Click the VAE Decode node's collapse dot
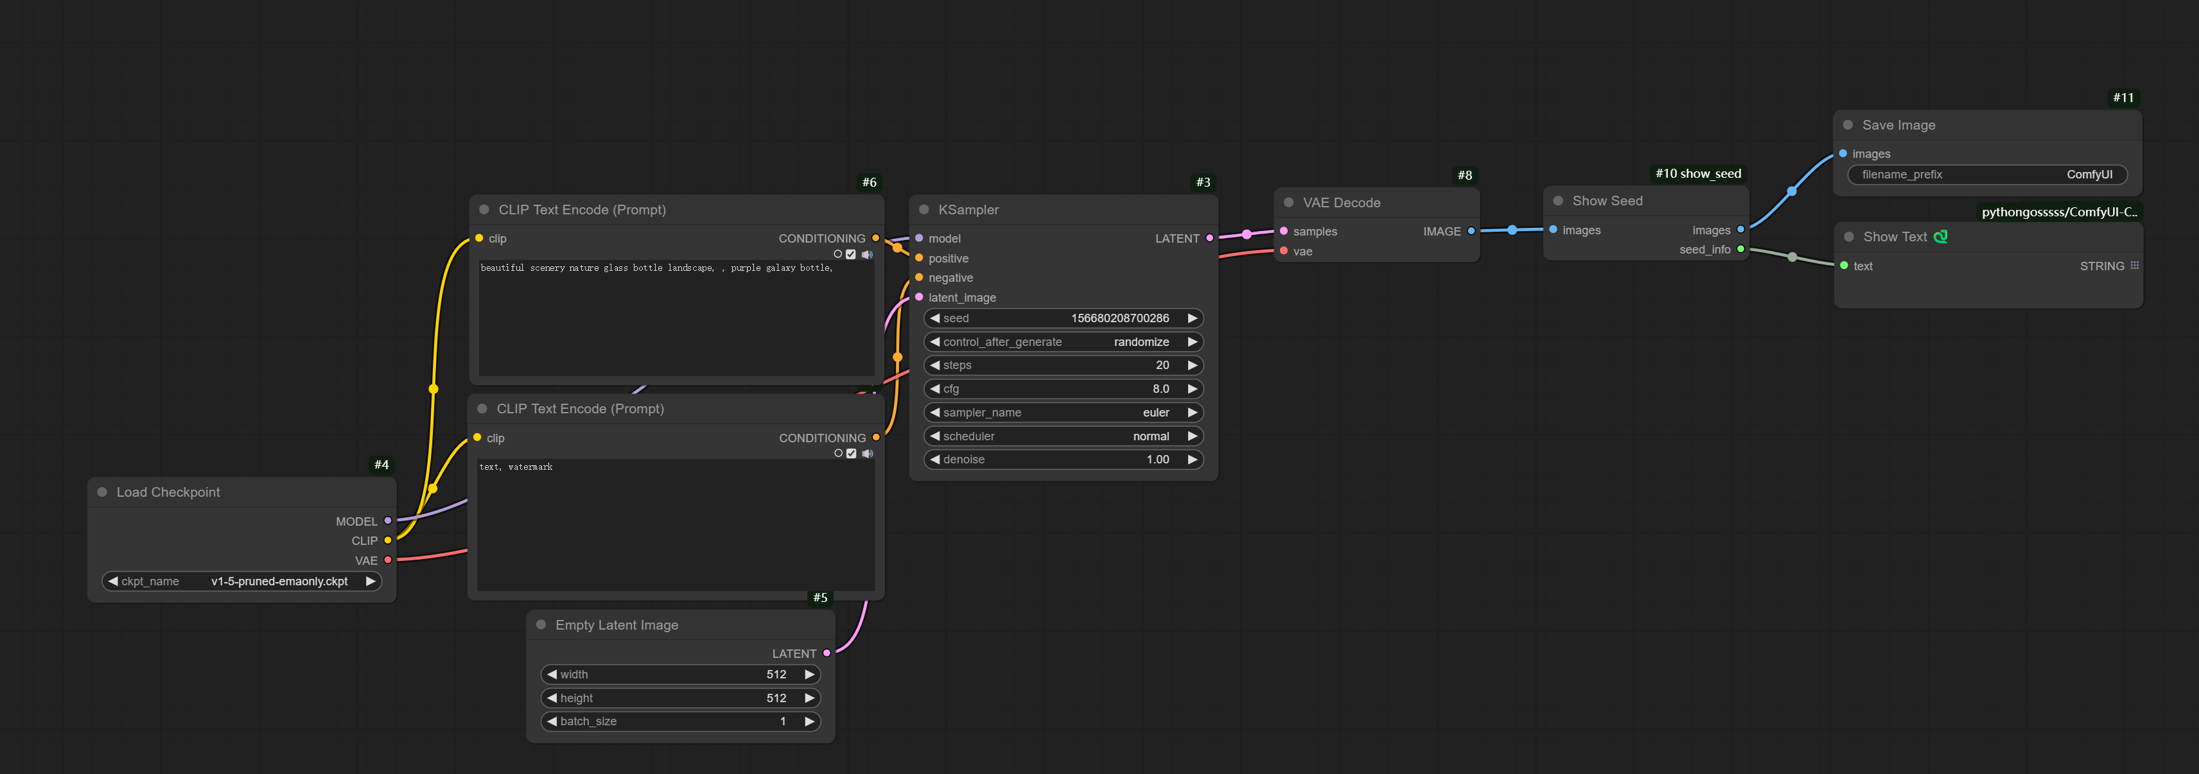The width and height of the screenshot is (2199, 774). (x=1289, y=202)
